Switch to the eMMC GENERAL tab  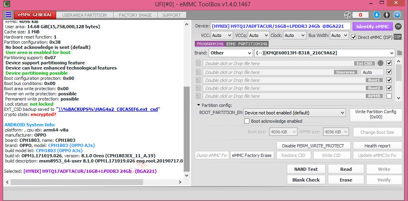35,15
